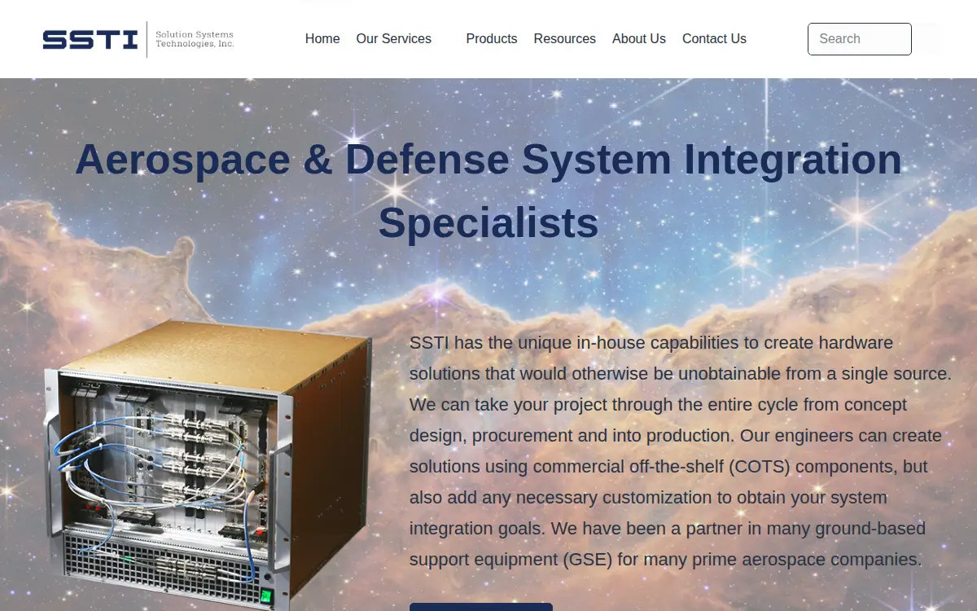Open the Home menu item
Image resolution: width=977 pixels, height=611 pixels.
tap(322, 39)
